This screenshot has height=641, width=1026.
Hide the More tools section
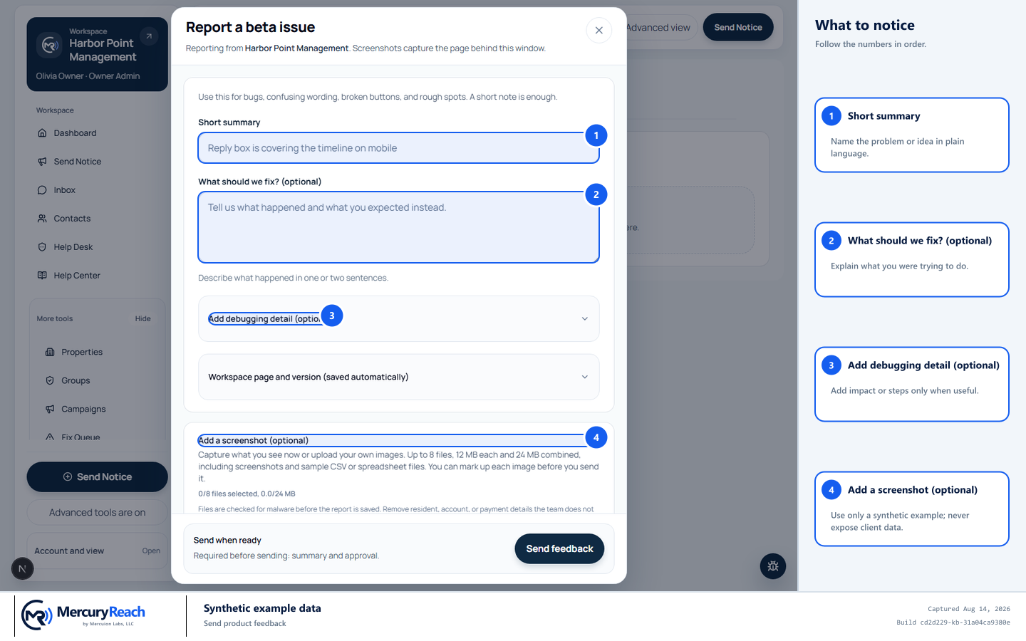click(x=142, y=318)
